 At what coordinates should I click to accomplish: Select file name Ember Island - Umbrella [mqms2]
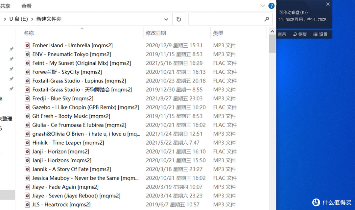72,45
